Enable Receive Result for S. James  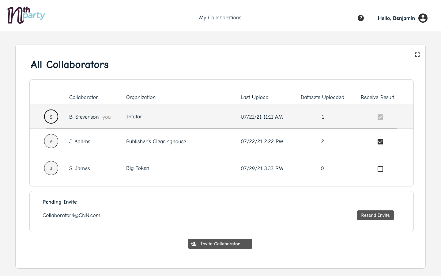(x=380, y=169)
